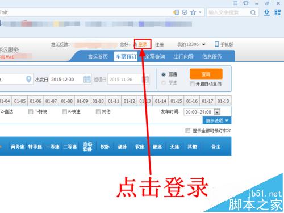Select the 01-16 date tab
284x213 pixels.
(192, 101)
